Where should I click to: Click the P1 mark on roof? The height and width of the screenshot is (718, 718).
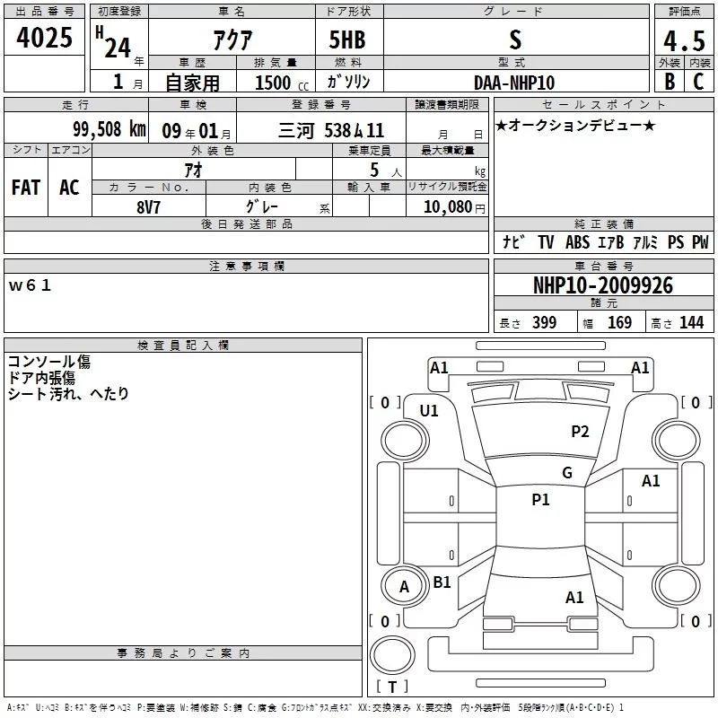pyautogui.click(x=540, y=500)
